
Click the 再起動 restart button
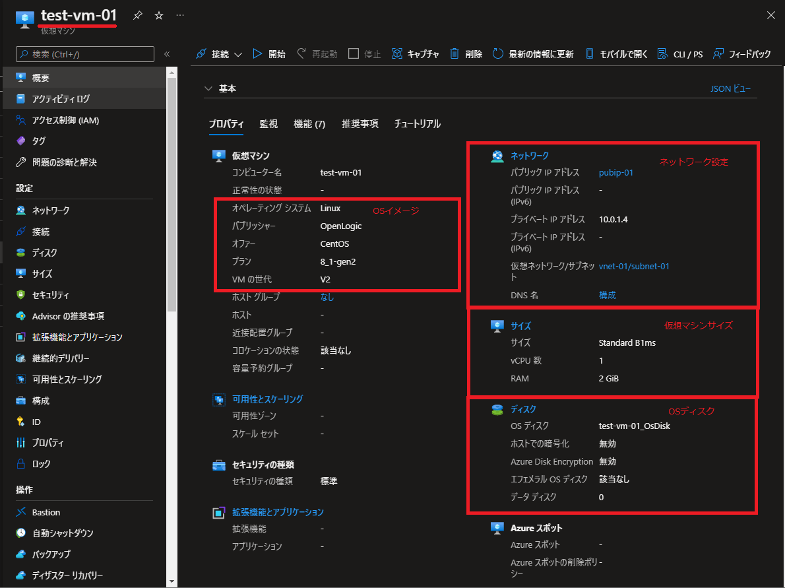point(317,54)
